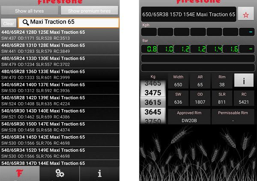Open the info tab in bottom bar
This screenshot has height=181, width=257.
[x=100, y=174]
